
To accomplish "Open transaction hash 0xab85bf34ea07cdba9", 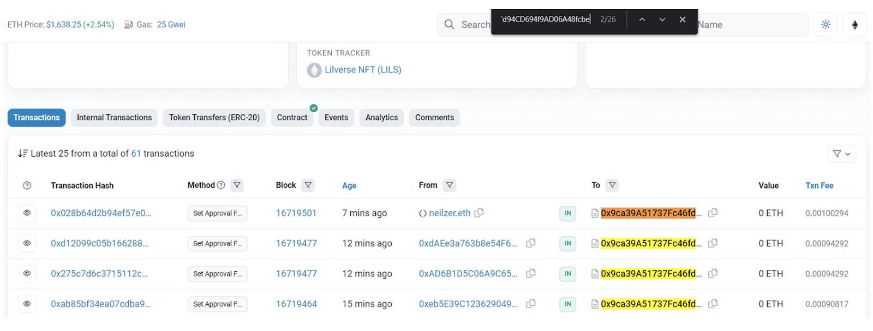I will point(101,304).
